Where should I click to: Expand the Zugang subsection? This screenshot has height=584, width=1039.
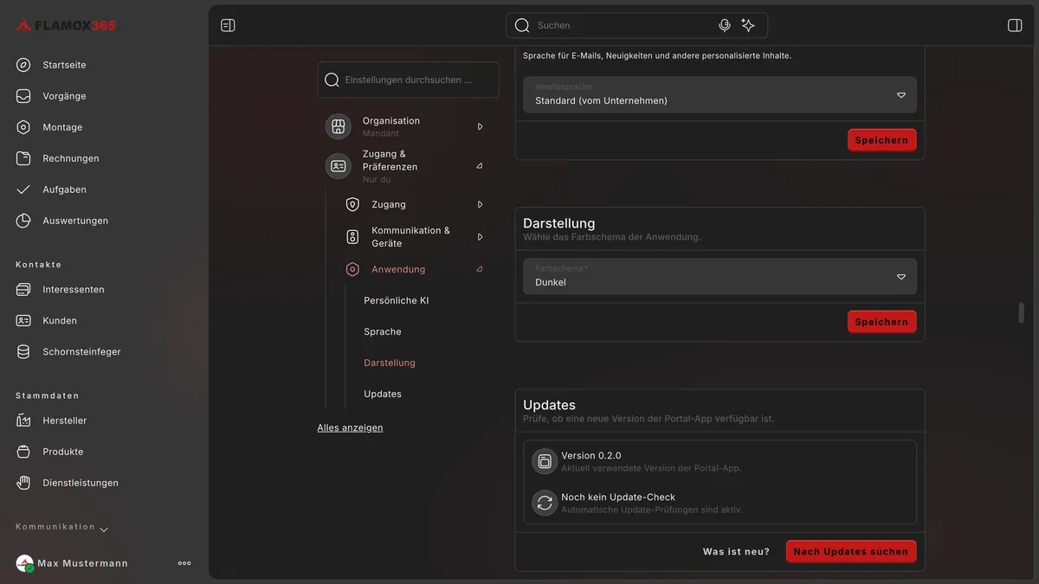(x=480, y=204)
